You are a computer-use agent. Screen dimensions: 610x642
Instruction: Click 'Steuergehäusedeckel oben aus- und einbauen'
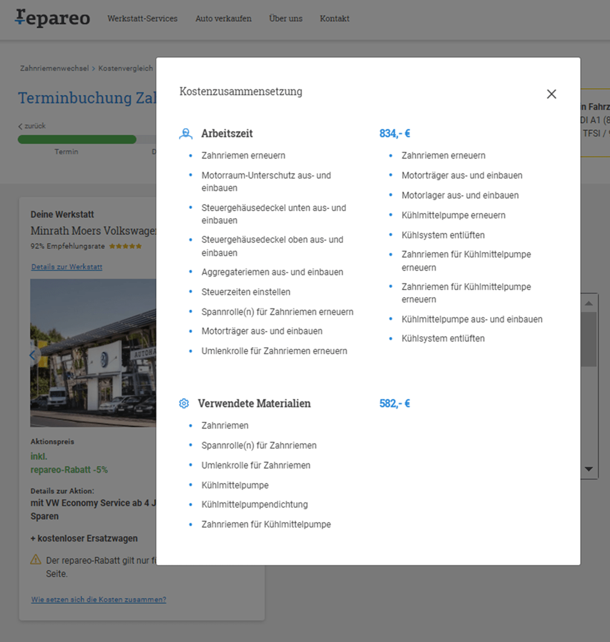point(272,246)
